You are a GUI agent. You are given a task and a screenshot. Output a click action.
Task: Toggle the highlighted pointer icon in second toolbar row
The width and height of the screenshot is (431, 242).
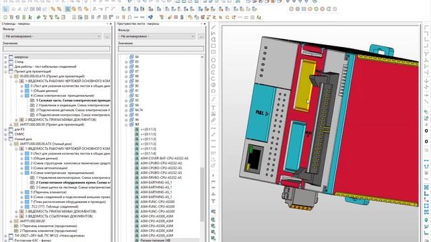5,9
